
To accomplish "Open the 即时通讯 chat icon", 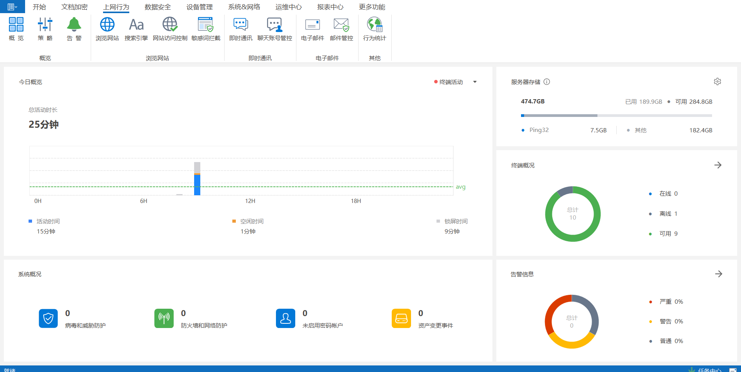I will click(x=241, y=29).
